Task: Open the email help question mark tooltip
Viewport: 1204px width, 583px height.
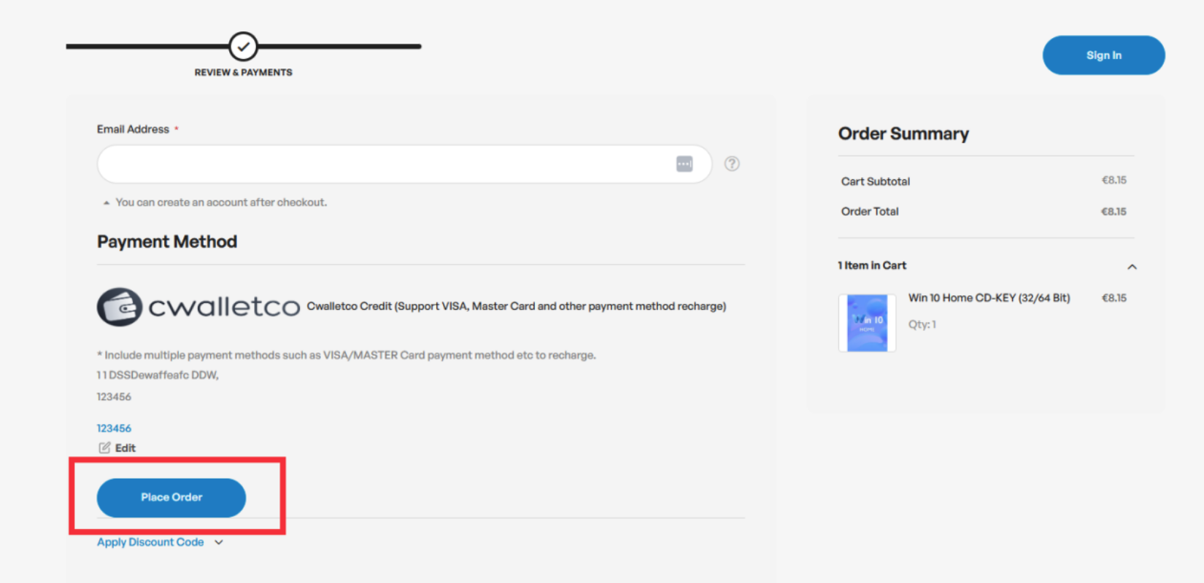Action: click(732, 164)
